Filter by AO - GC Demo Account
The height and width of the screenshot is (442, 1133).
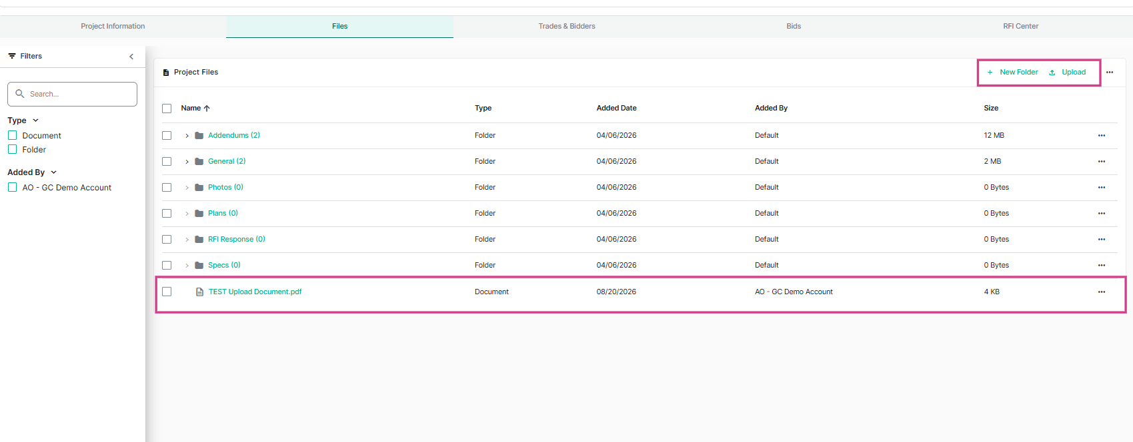(12, 188)
